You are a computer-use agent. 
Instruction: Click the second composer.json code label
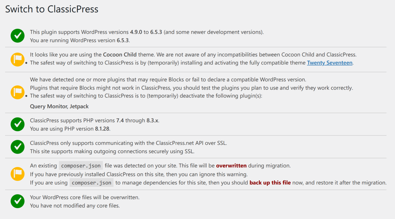tap(91, 183)
